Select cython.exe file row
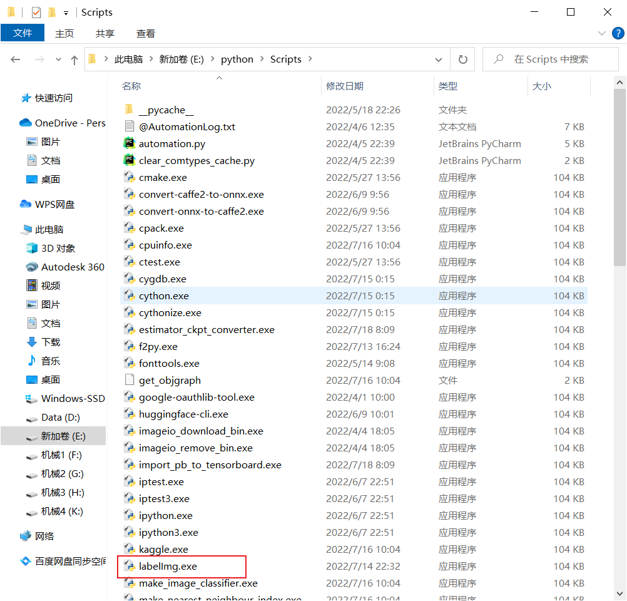The width and height of the screenshot is (627, 601). [x=354, y=295]
